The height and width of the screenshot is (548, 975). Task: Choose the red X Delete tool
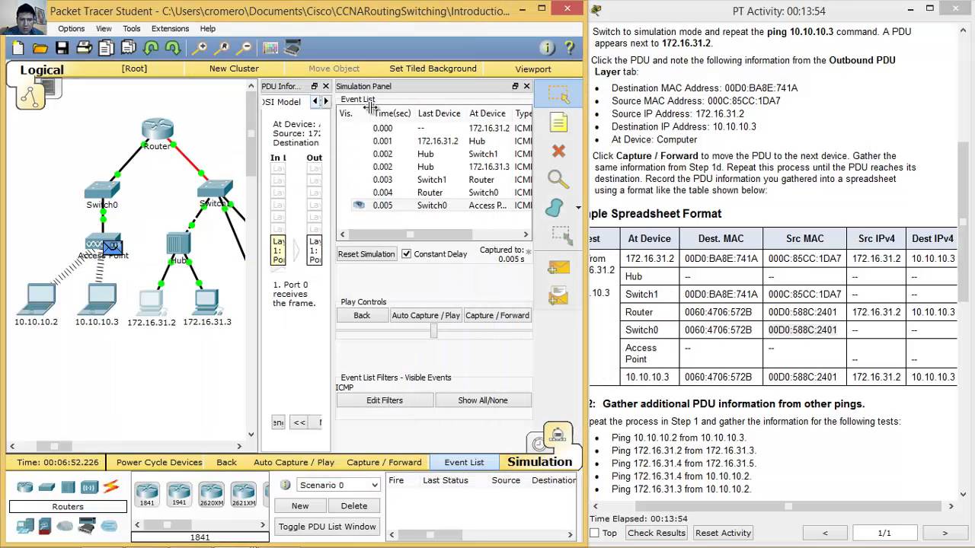pos(558,151)
